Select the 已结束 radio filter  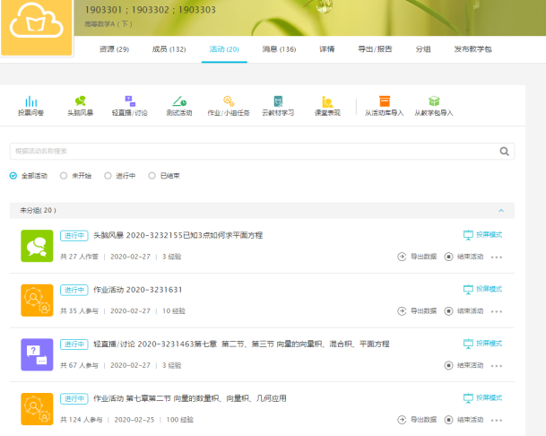click(152, 176)
